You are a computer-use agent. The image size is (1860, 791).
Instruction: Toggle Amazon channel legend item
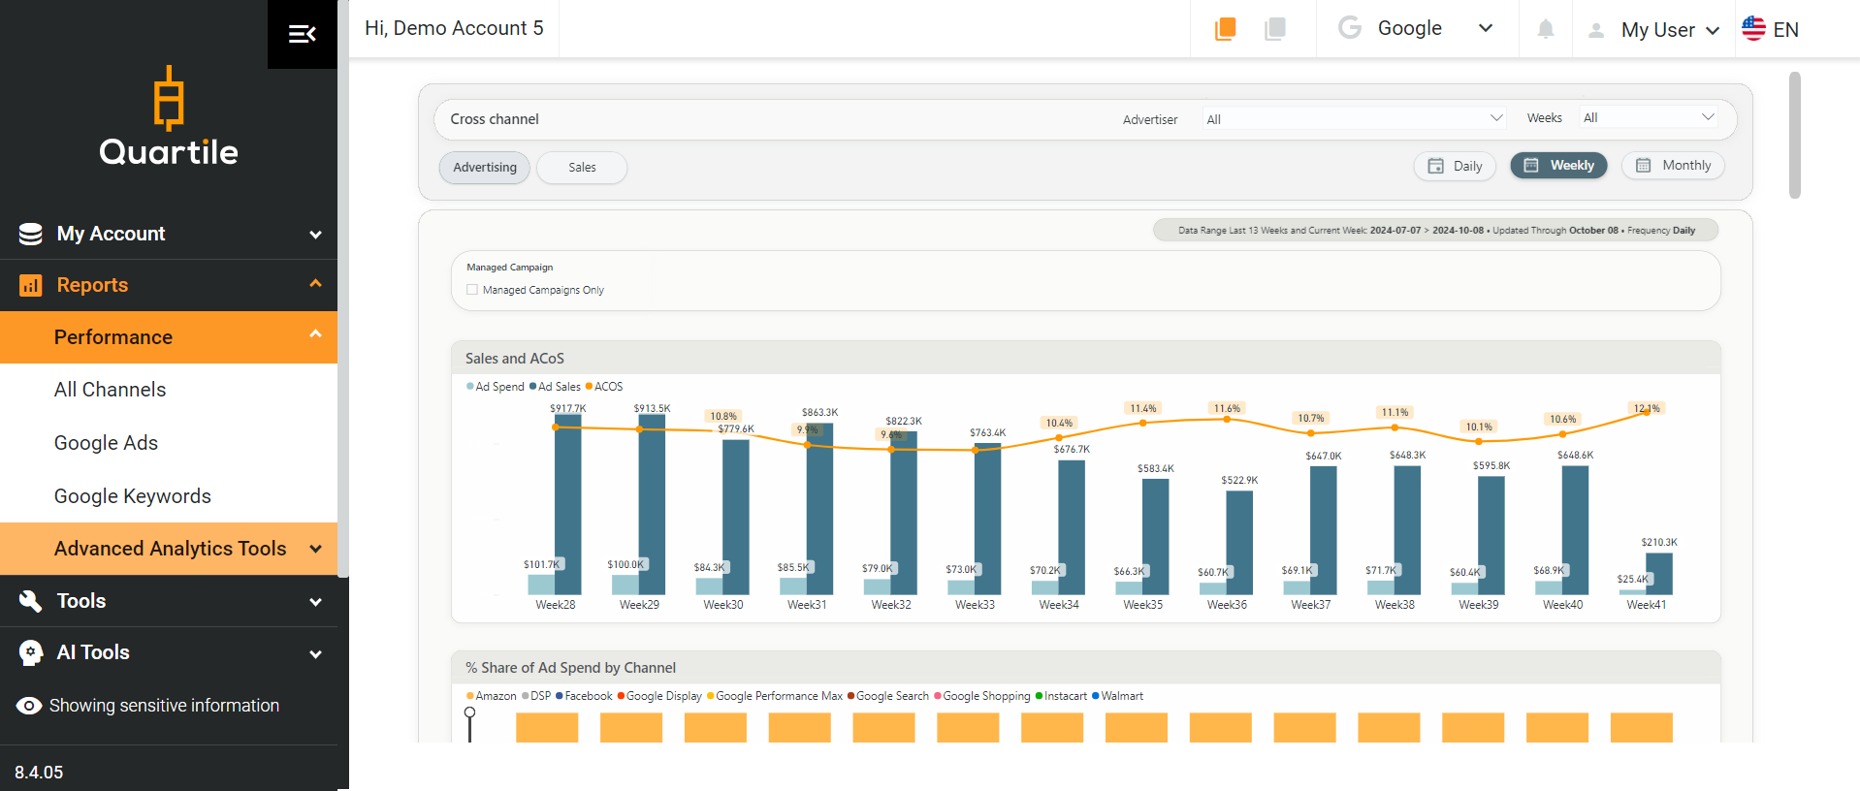(492, 696)
